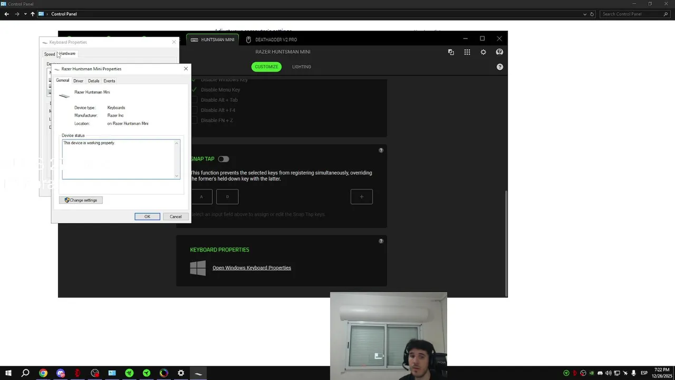Check Disable Alt + F4 option
Image resolution: width=675 pixels, height=380 pixels.
tap(194, 110)
